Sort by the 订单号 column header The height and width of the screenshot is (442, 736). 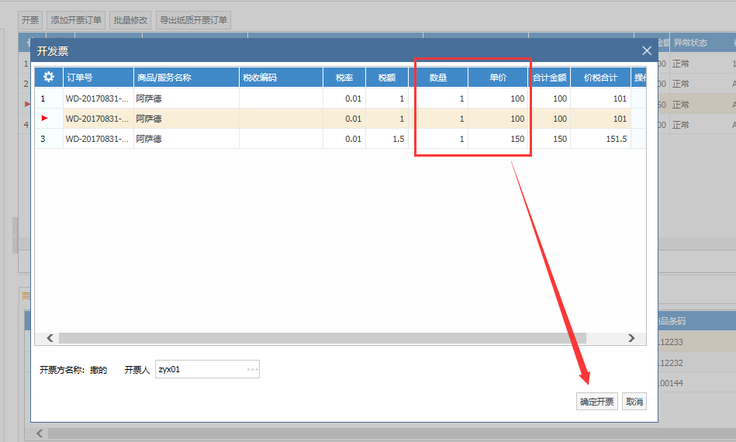(98, 78)
